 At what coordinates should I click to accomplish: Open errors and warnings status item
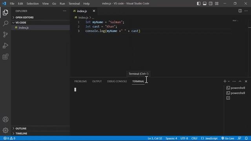point(9,138)
